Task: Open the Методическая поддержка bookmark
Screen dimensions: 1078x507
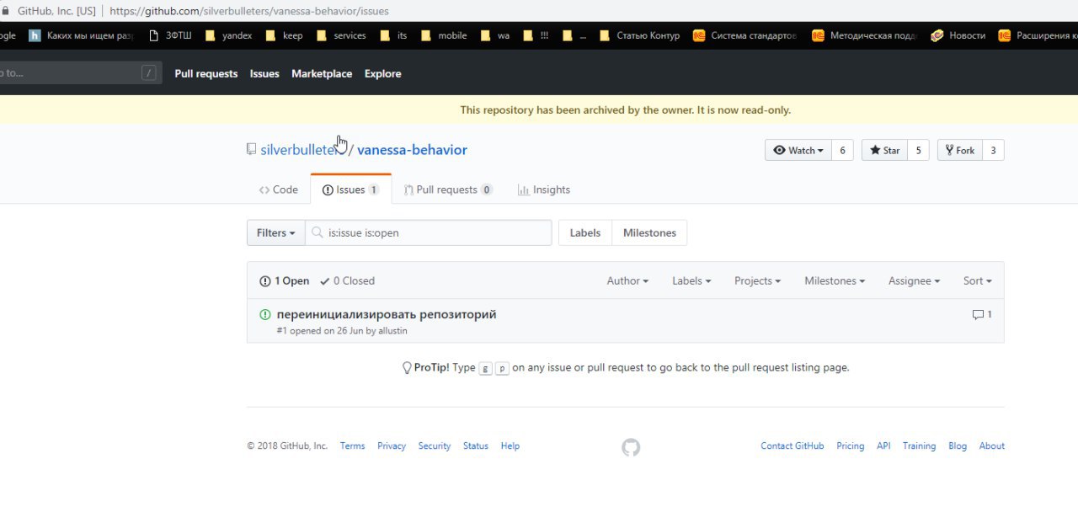Action: pyautogui.click(x=865, y=35)
